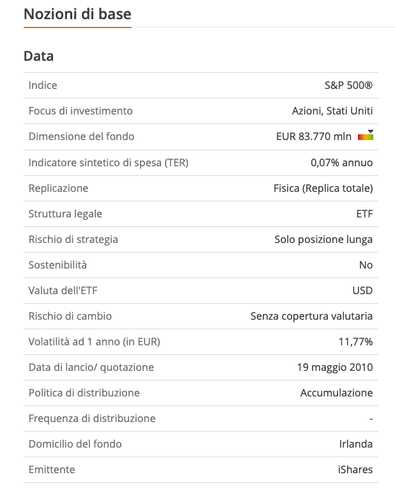395x493 pixels.
Task: Click the iShares issuer name
Action: pyautogui.click(x=355, y=469)
